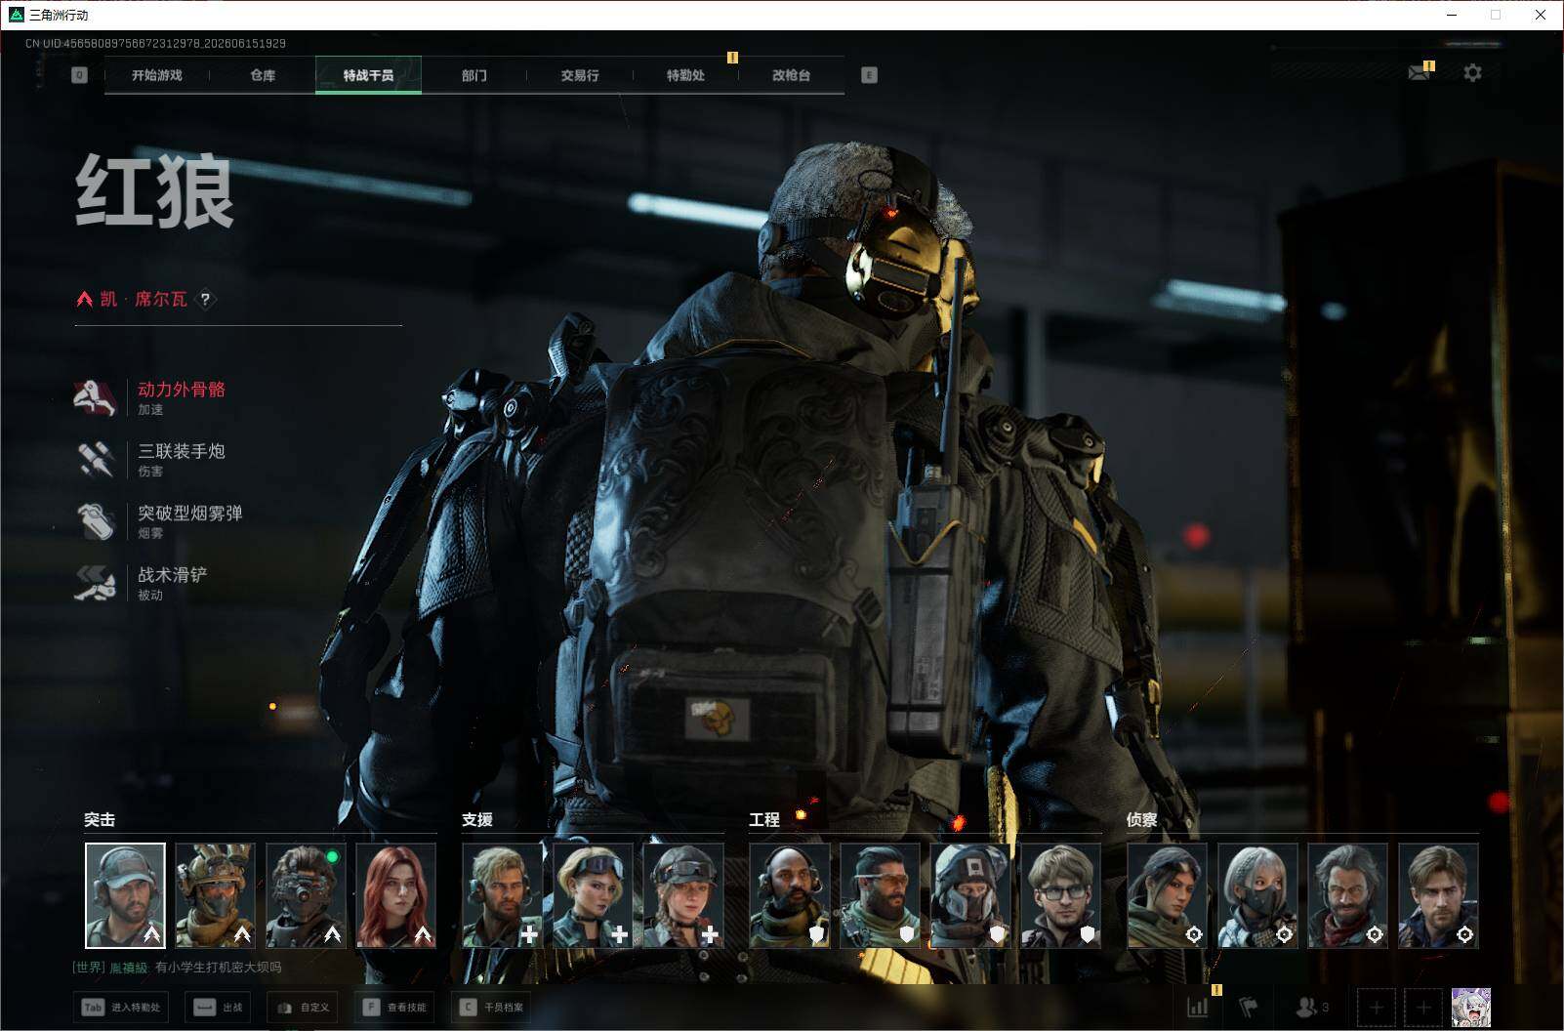Open the 开始游戏 tab

point(156,75)
